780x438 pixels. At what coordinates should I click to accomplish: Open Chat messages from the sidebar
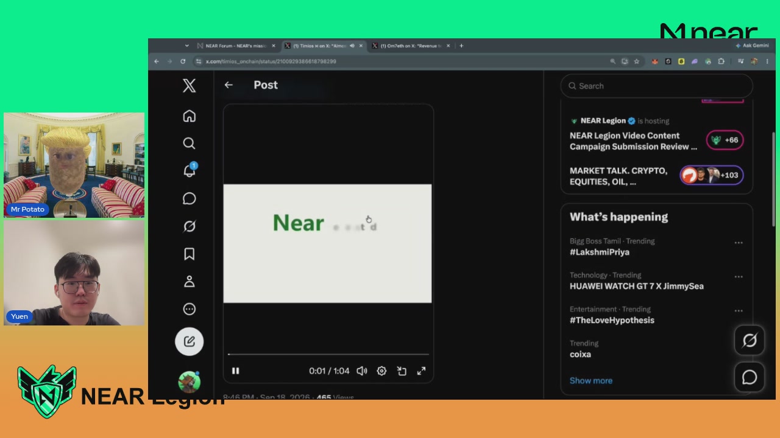pyautogui.click(x=189, y=198)
